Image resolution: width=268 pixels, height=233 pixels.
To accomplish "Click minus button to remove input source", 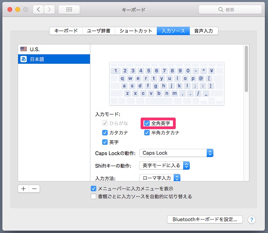I will pos(34,189).
